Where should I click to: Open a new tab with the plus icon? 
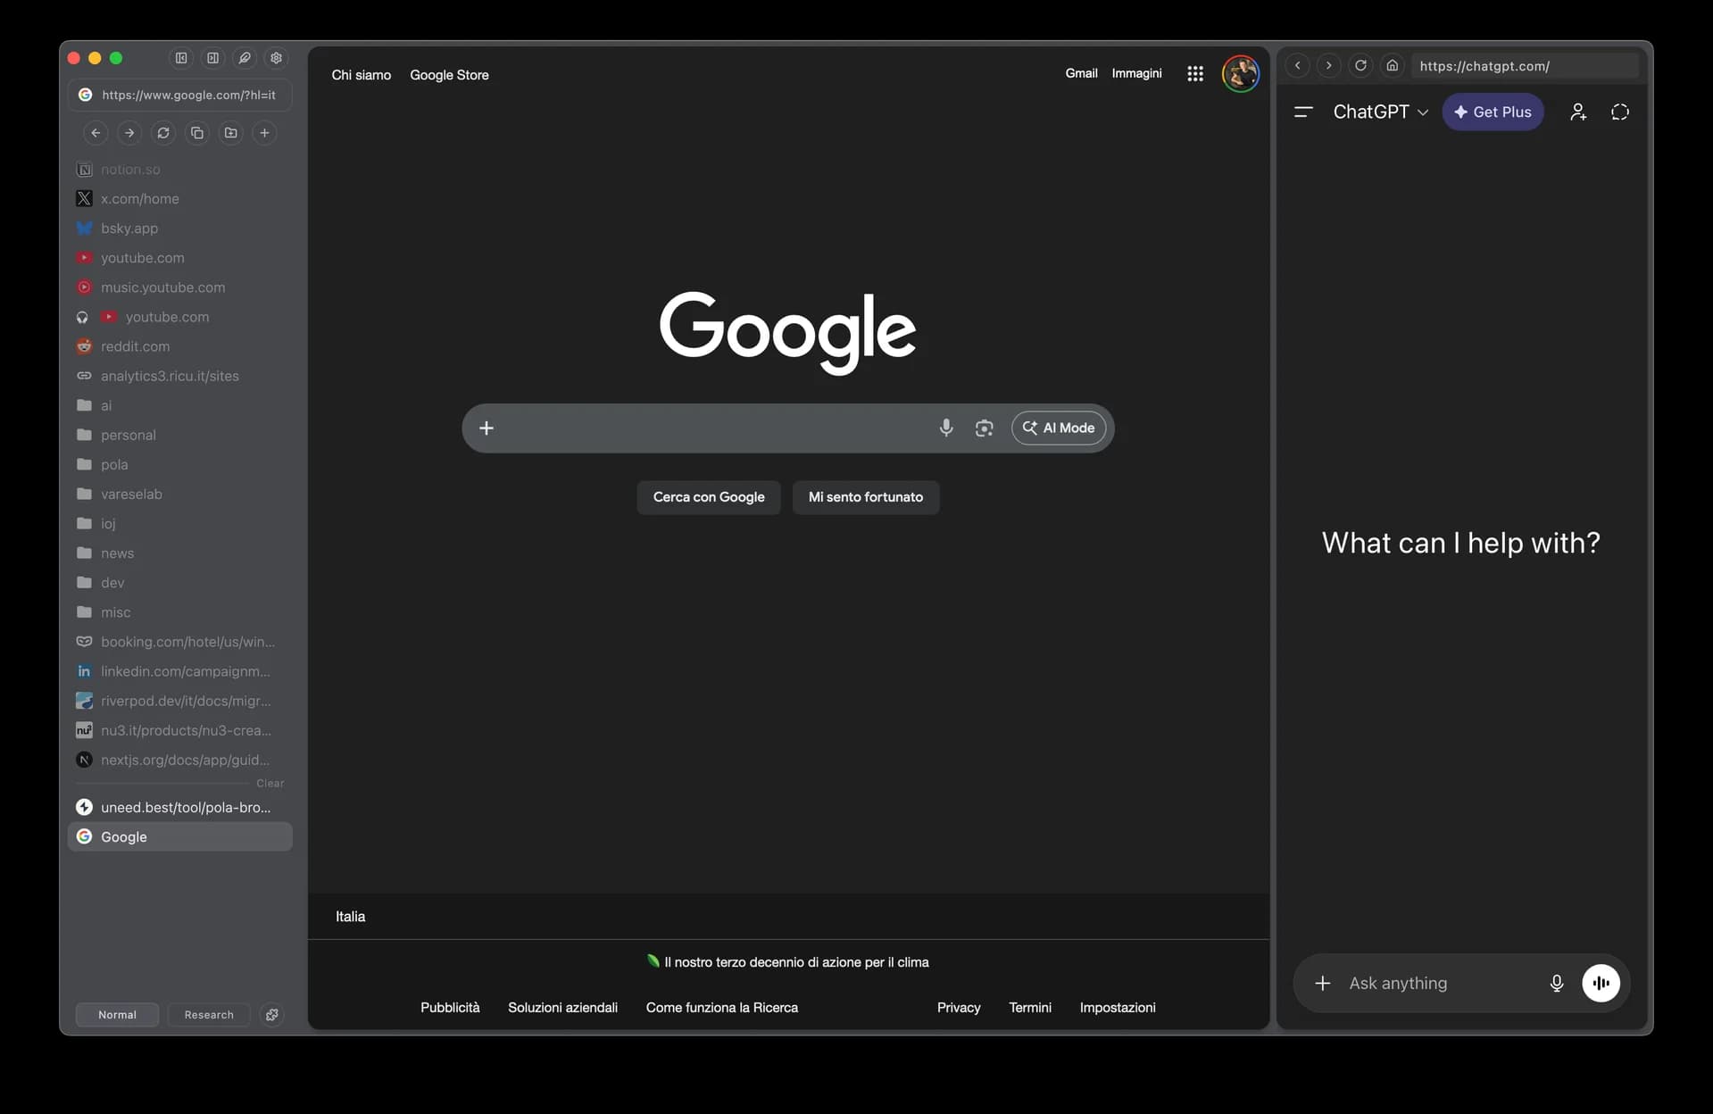[x=264, y=132]
